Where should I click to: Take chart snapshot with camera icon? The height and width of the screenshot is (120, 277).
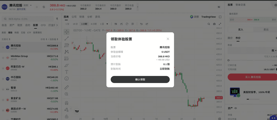point(214,24)
